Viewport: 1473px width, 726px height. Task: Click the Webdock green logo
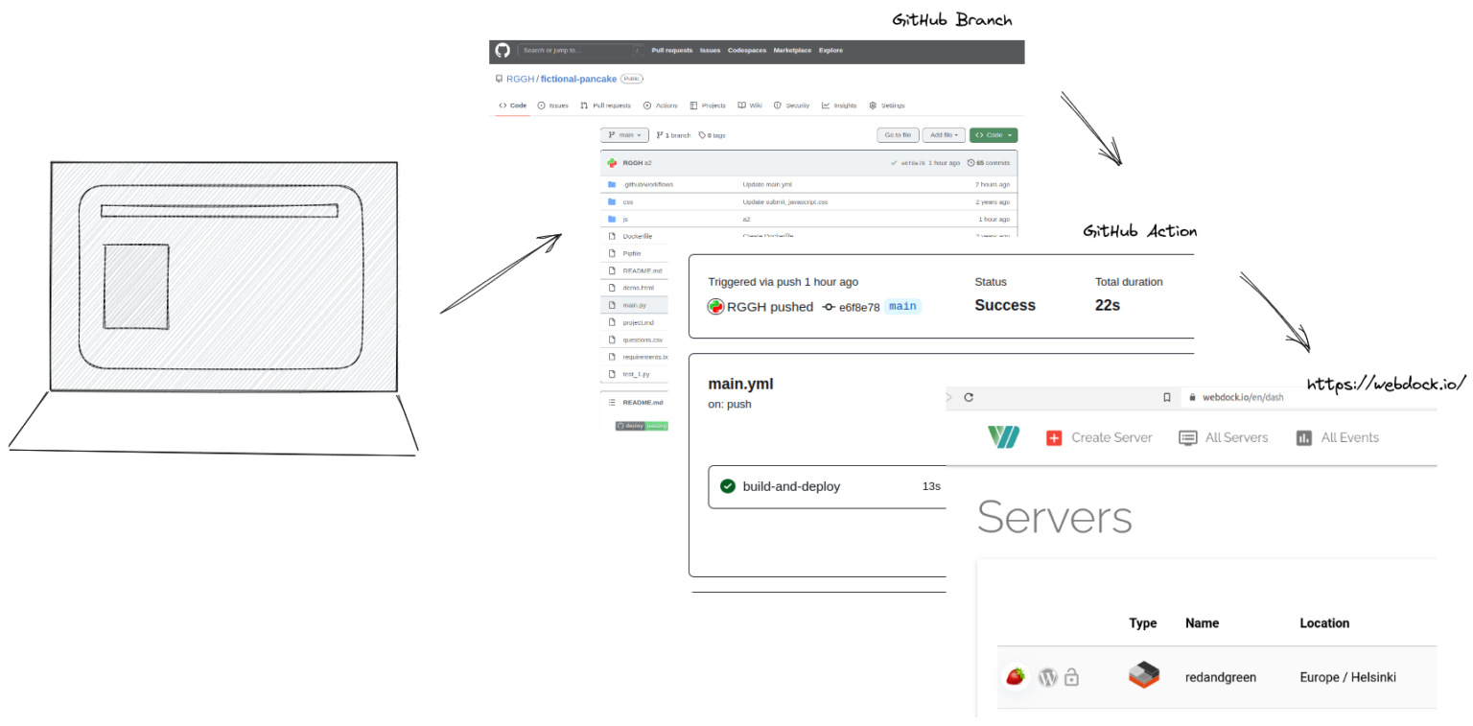click(x=1004, y=437)
